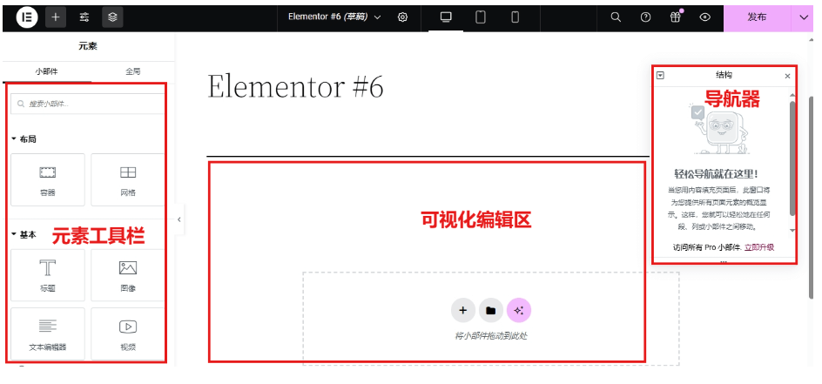Switch to the 全局 globals tab

[133, 71]
